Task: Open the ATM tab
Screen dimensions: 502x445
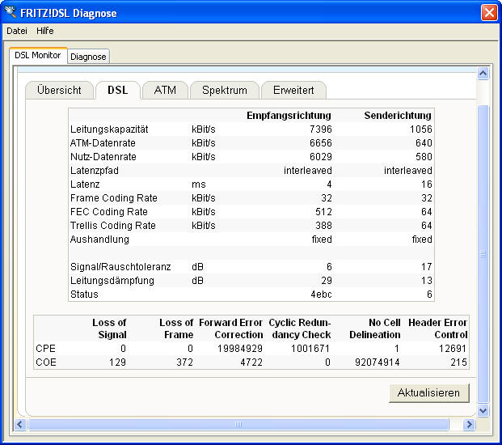Action: [165, 90]
